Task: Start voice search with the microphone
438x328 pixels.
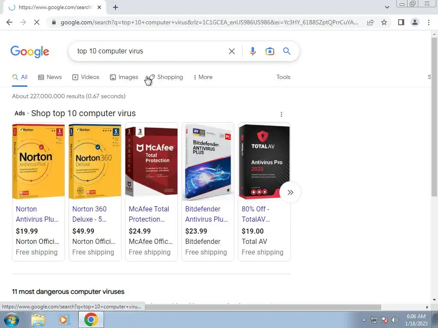Action: [252, 51]
